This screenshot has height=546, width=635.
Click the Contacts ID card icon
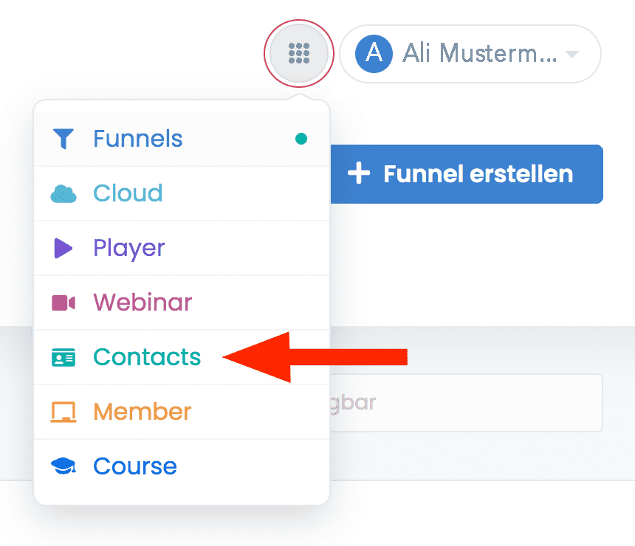(x=63, y=357)
